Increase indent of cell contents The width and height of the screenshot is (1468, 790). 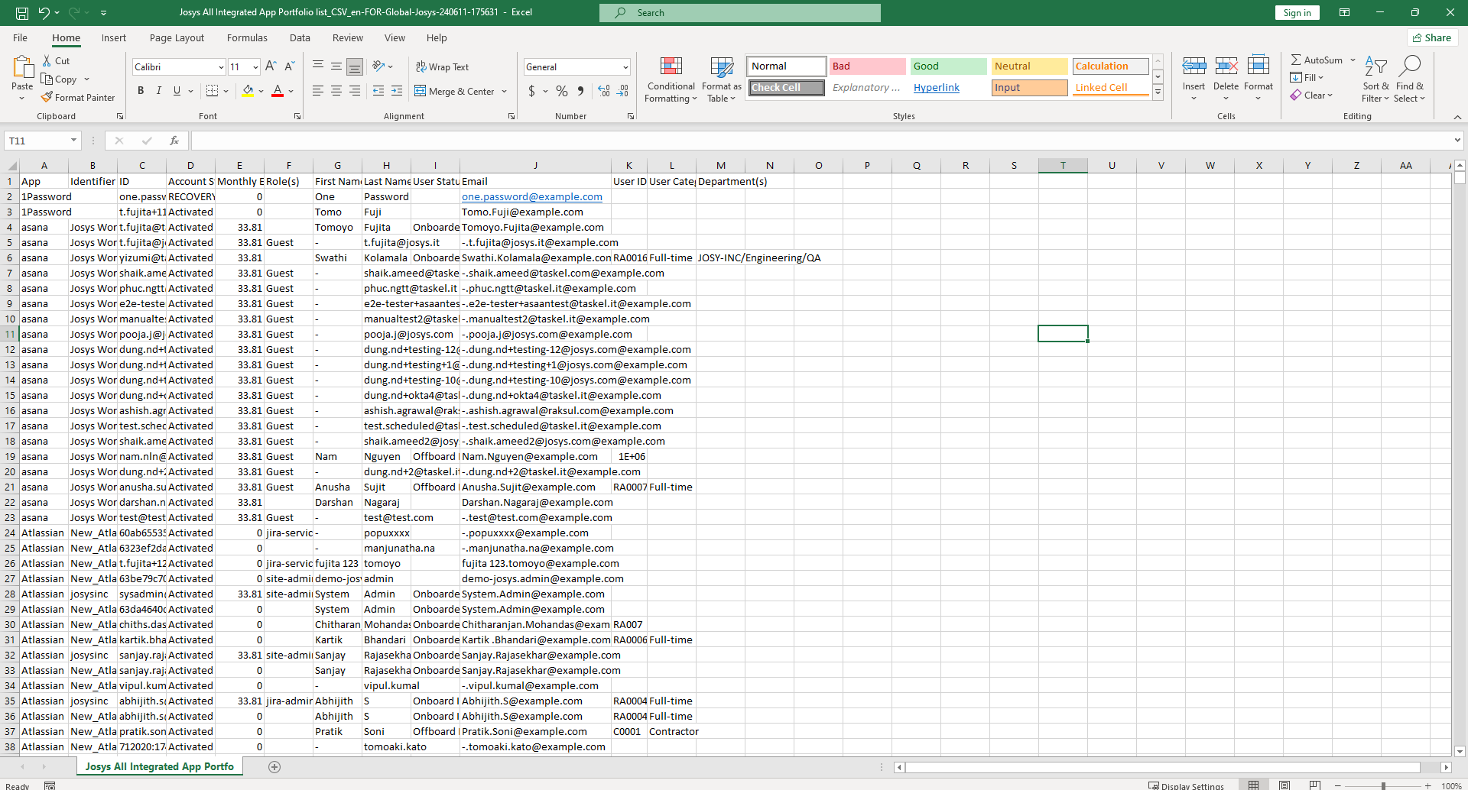tap(397, 91)
